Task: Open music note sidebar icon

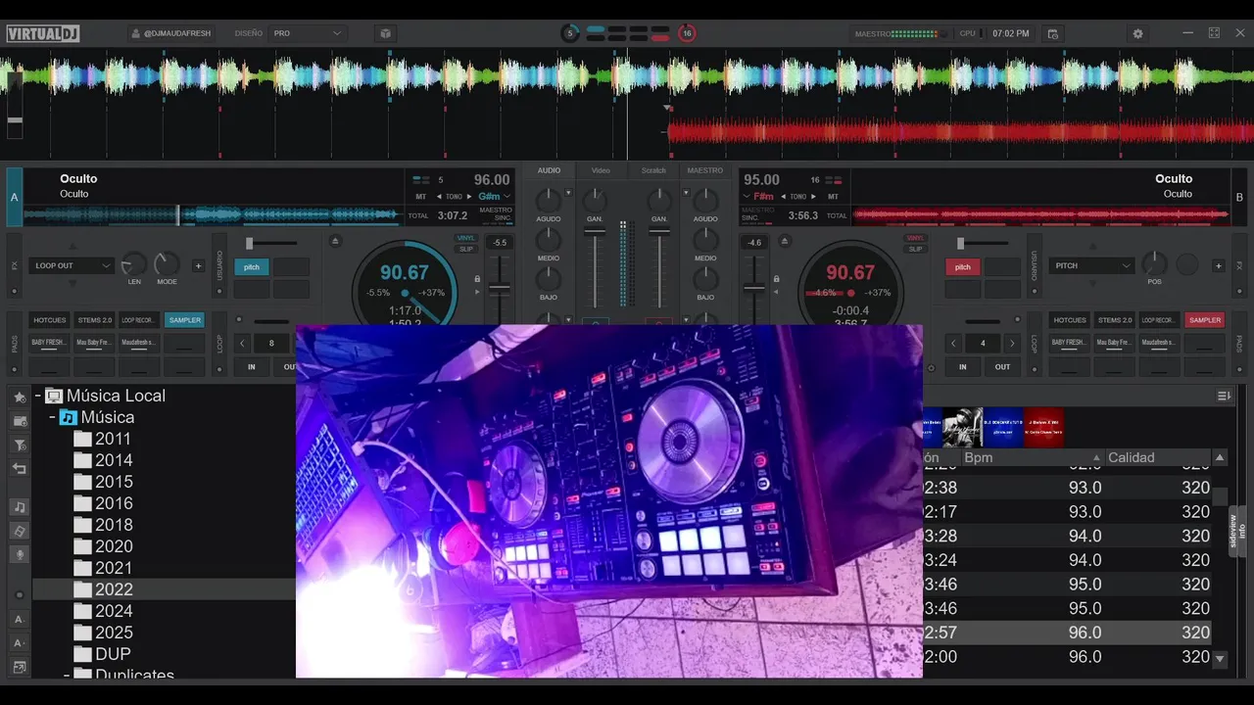Action: 19,507
